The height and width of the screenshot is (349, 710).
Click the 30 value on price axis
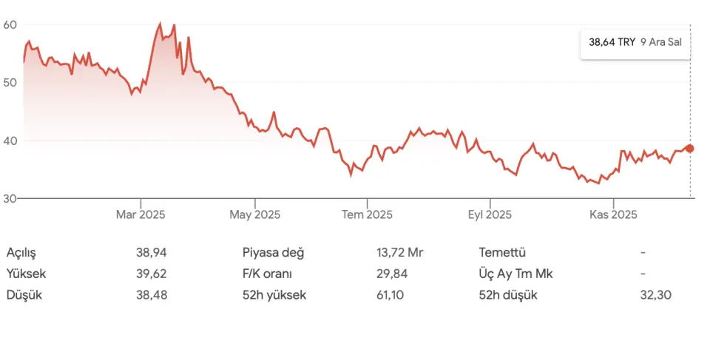(10, 198)
